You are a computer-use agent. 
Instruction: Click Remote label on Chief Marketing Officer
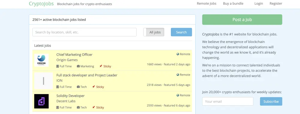coord(185,54)
